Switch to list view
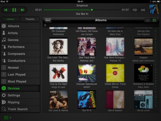Image resolution: width=161 pixels, height=121 pixels. 148,20
